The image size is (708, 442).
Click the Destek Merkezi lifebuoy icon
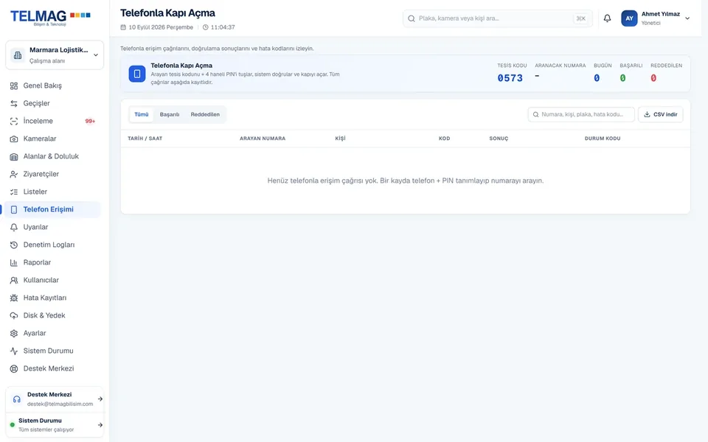14,368
